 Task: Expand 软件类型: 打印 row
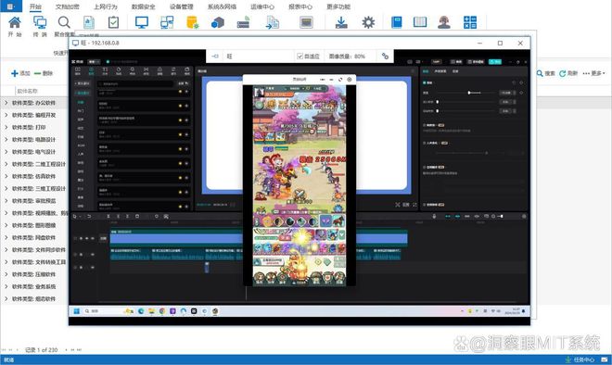coord(6,127)
